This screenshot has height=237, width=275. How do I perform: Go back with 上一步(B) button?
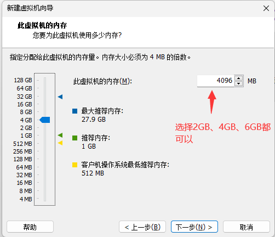(x=142, y=227)
